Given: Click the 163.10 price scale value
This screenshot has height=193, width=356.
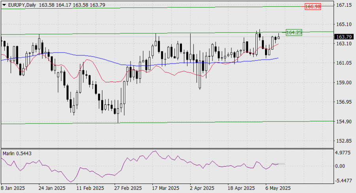Looking at the screenshot, I should [344, 44].
